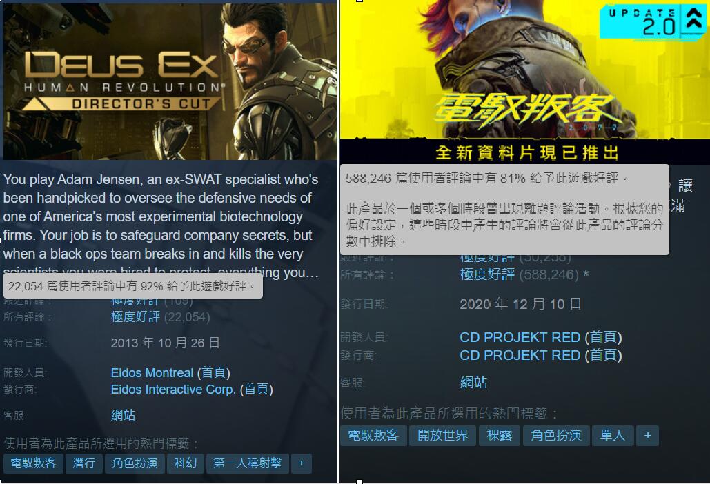The image size is (710, 484).
Task: Open Cyberpunk 2077 support 網站 link
Action: coord(473,382)
